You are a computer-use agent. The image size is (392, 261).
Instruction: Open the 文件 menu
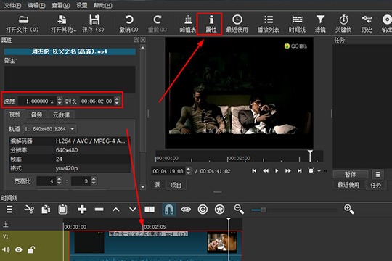coord(12,5)
